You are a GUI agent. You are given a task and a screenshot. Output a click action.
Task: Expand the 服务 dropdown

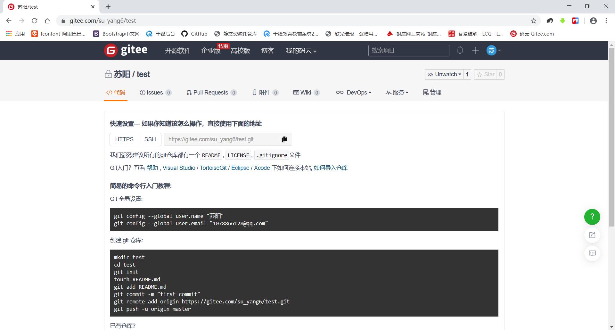(397, 93)
